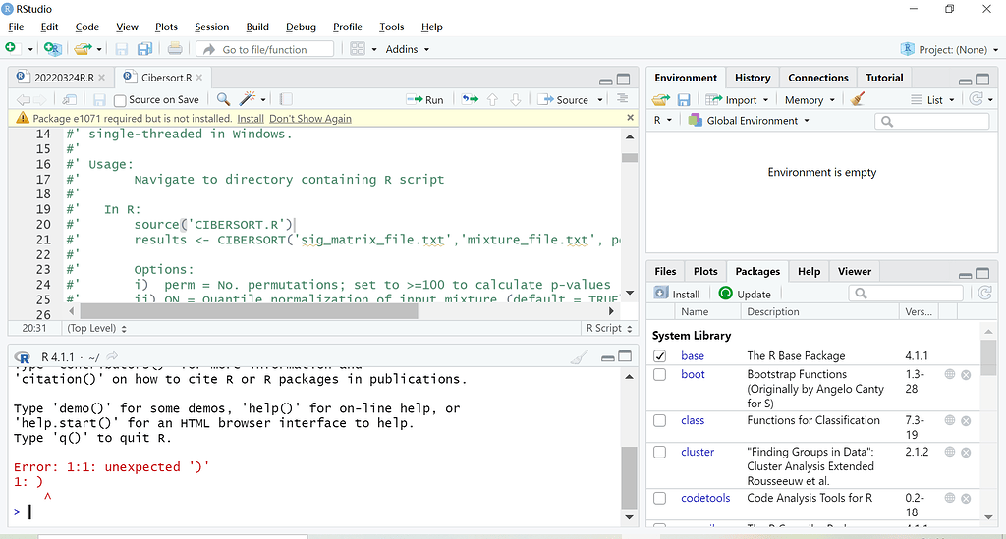Refresh the Packages list
1006x539 pixels.
pos(985,293)
